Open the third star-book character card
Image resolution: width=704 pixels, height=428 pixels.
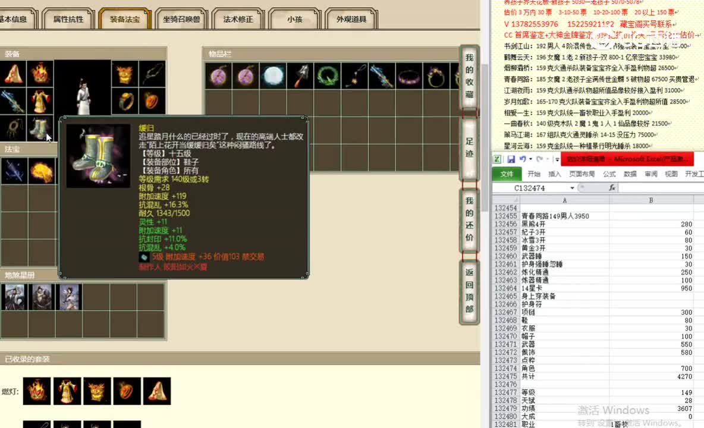(69, 297)
